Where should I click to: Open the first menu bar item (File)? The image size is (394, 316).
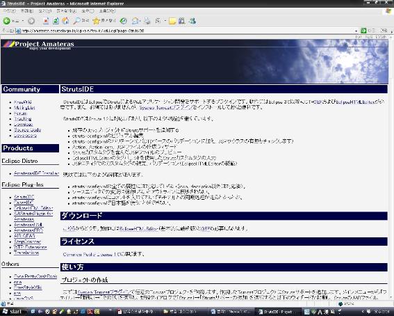click(10, 11)
